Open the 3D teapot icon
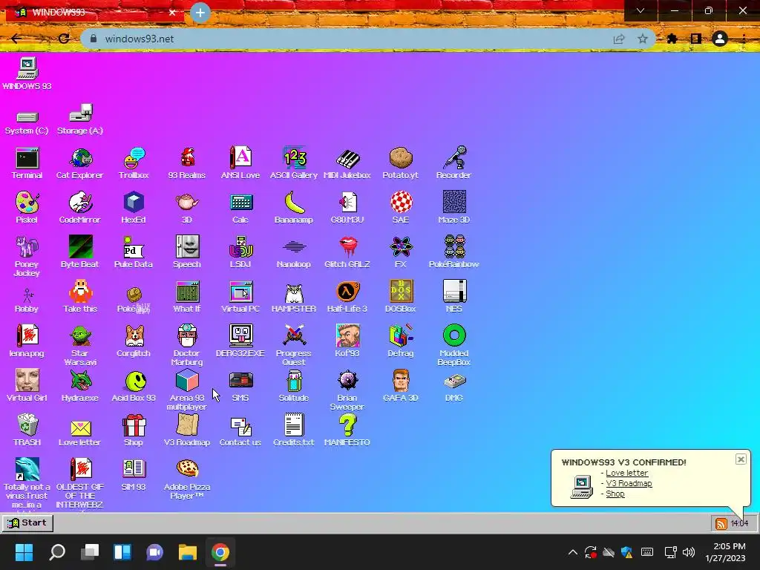This screenshot has width=760, height=570. point(187,208)
